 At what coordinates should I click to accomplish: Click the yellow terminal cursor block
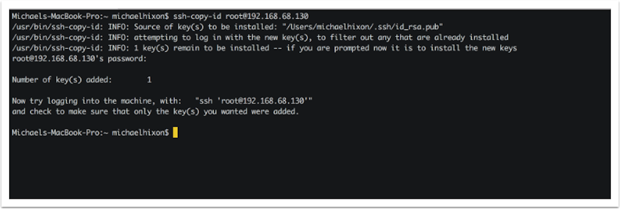coord(176,133)
